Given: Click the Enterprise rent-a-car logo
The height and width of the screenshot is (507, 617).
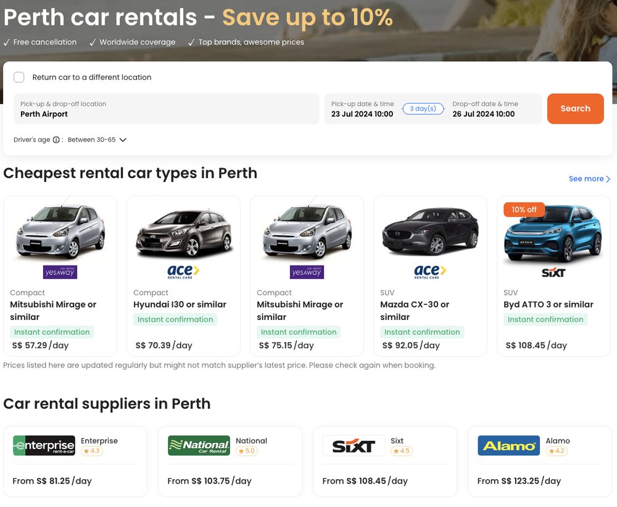Looking at the screenshot, I should [x=44, y=445].
